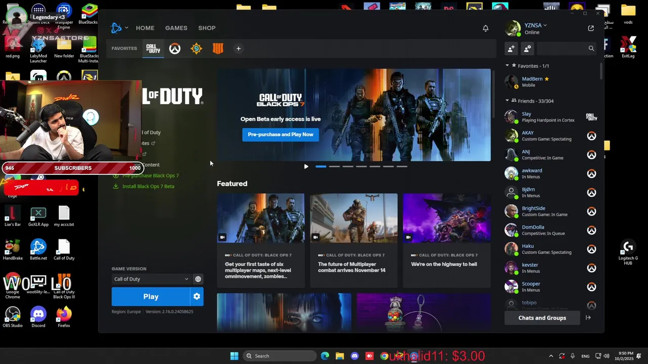
Task: Click the Overwatch icon beside AKAY
Action: pyautogui.click(x=591, y=136)
